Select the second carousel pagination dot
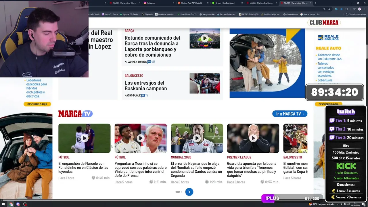The image size is (368, 207). tap(181, 192)
